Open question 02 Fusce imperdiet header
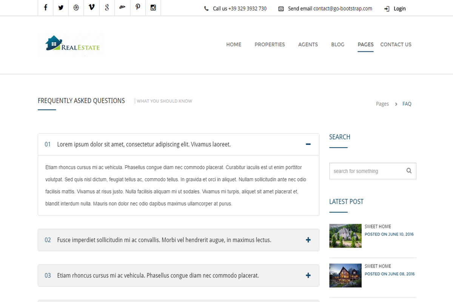Screen dimensions: 453x302 (x=179, y=240)
